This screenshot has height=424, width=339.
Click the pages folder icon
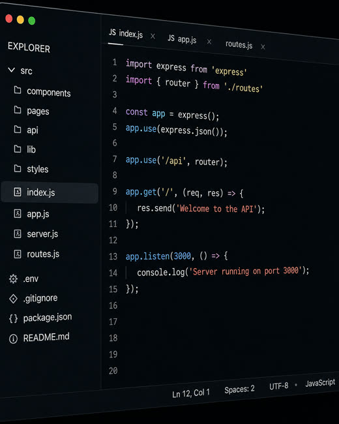[18, 110]
